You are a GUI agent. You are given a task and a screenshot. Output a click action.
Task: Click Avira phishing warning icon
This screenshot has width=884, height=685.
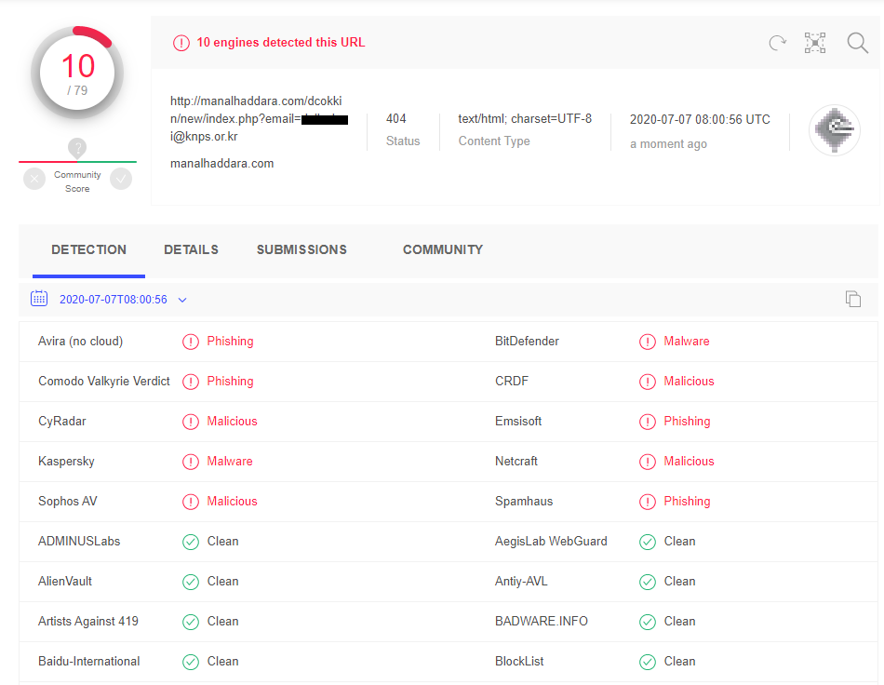pos(191,342)
